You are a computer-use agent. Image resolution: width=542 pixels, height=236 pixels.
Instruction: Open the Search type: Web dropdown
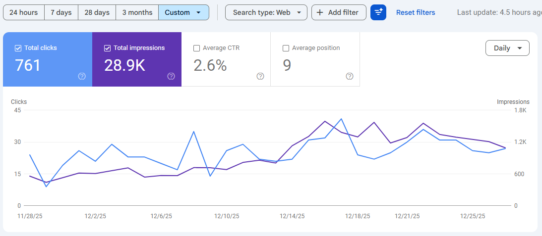(266, 12)
